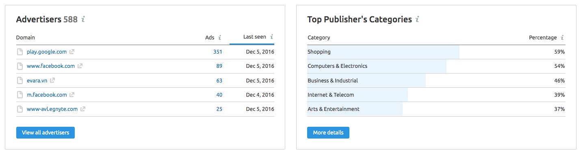
Task: Sort advertisers by Ads column
Action: (x=210, y=37)
